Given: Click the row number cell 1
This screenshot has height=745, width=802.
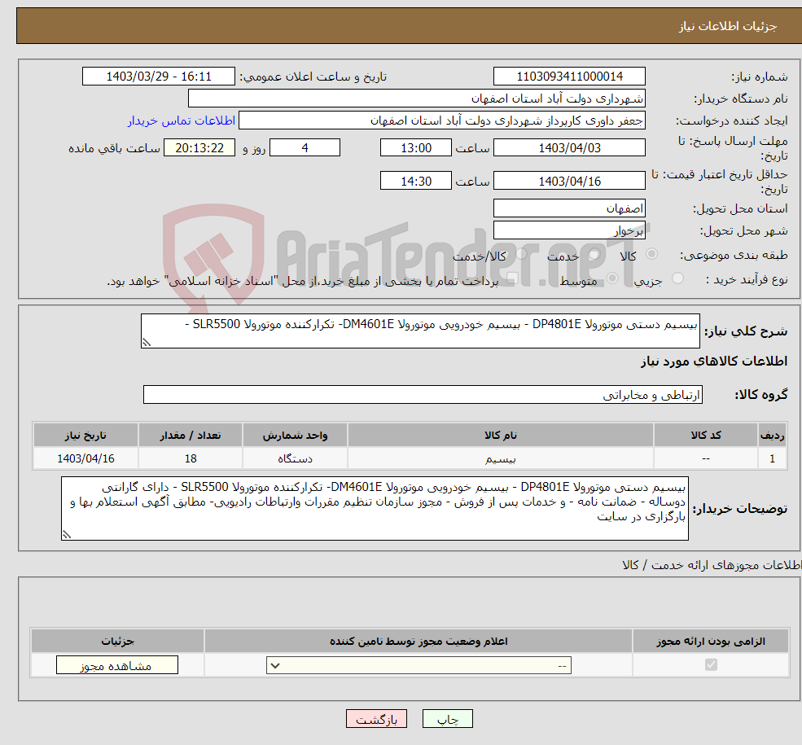Looking at the screenshot, I should coord(773,458).
